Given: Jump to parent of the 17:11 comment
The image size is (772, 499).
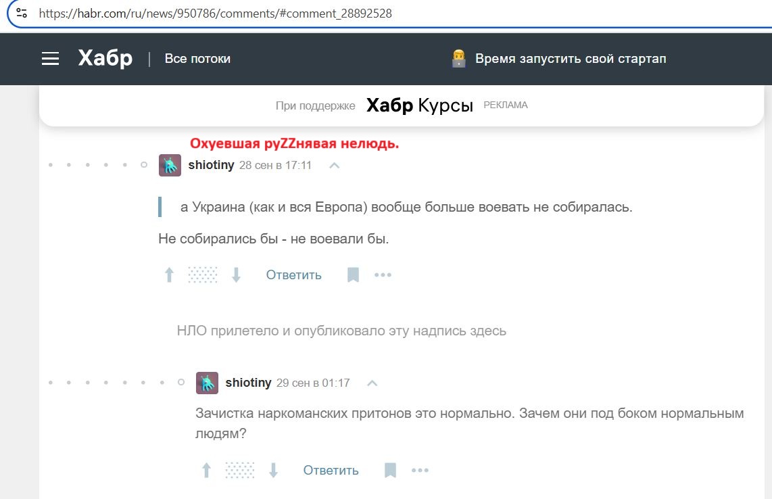Looking at the screenshot, I should tap(334, 165).
